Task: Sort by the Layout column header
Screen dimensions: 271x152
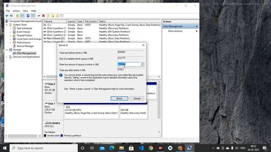Action: (71, 22)
